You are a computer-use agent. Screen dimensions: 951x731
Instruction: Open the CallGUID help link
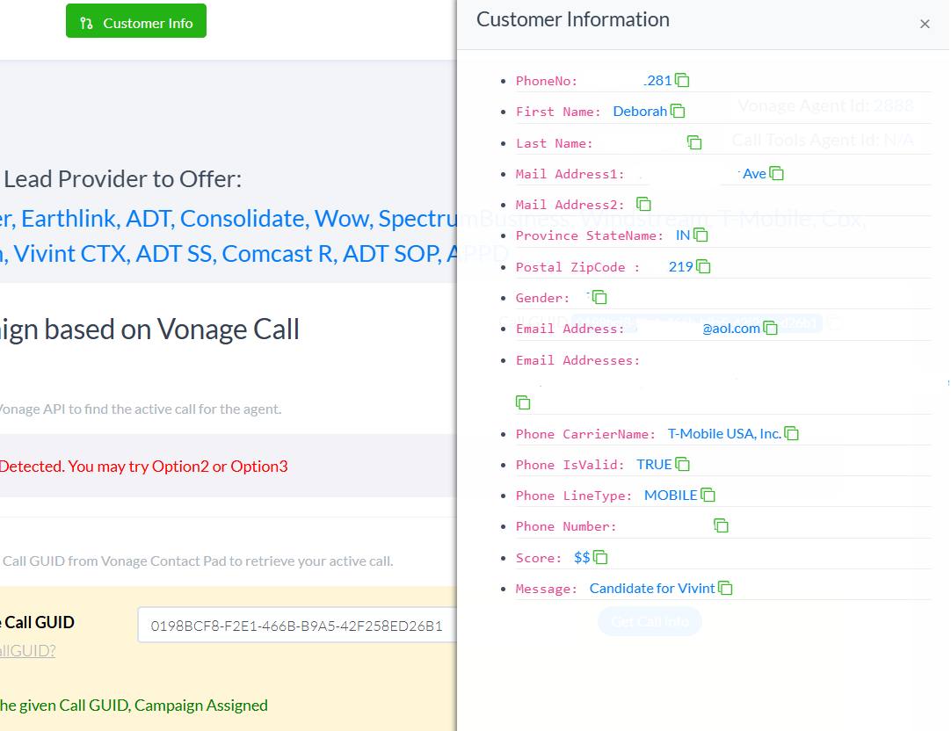pyautogui.click(x=27, y=651)
